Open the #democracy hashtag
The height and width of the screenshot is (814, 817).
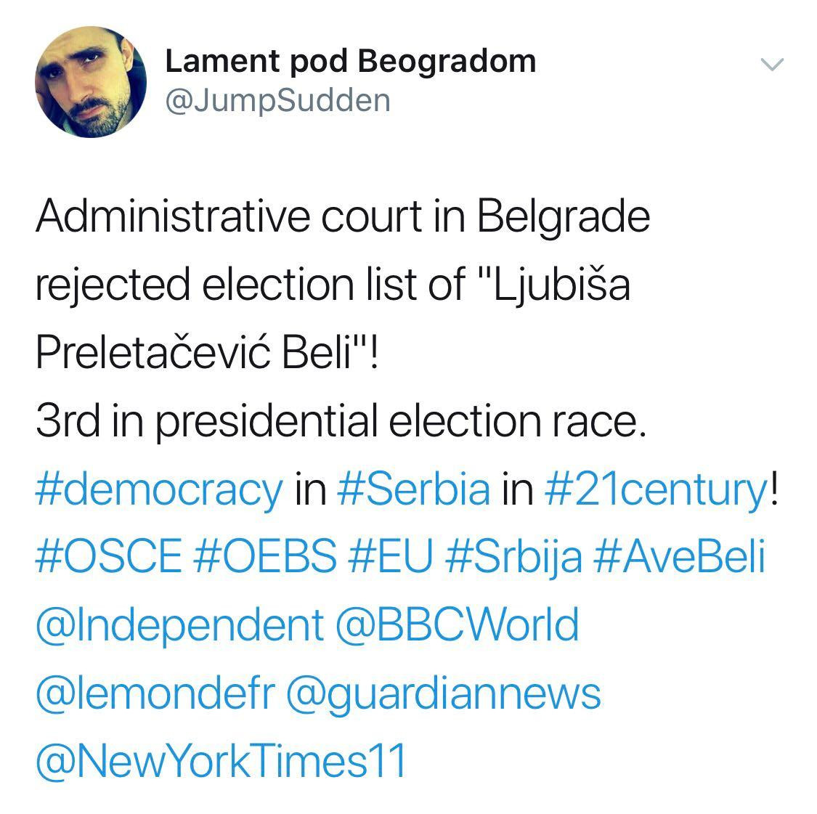(158, 489)
